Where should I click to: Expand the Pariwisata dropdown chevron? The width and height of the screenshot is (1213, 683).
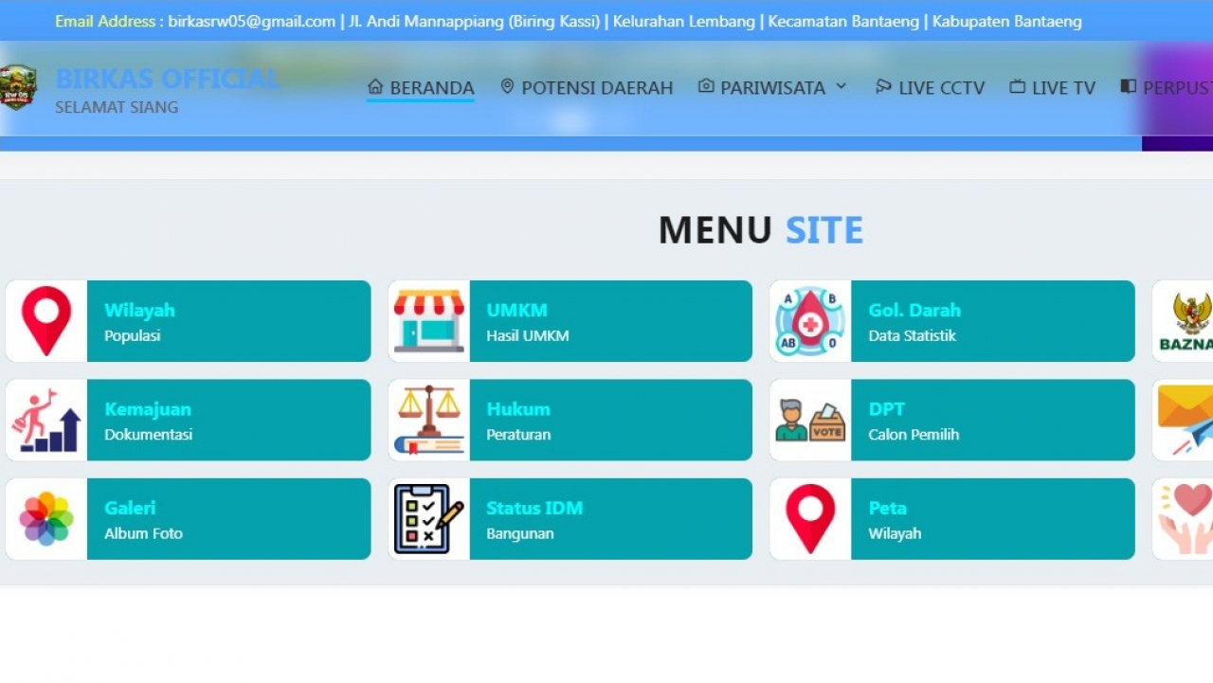click(x=841, y=86)
